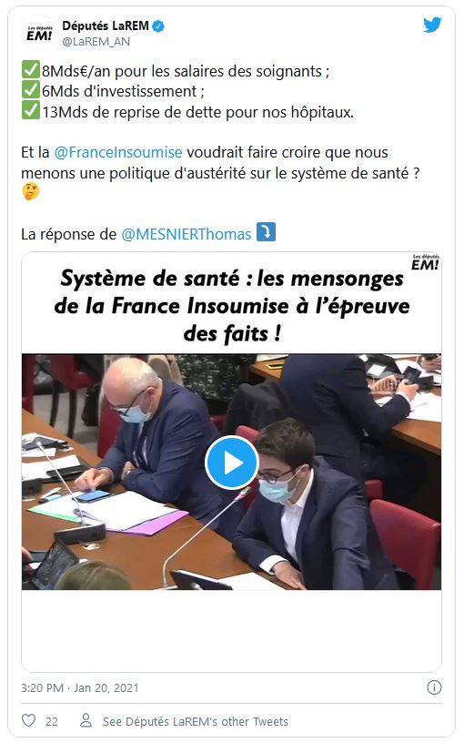The image size is (464, 743).
Task: Open the @LaREM_AN handle
Action: (96, 42)
